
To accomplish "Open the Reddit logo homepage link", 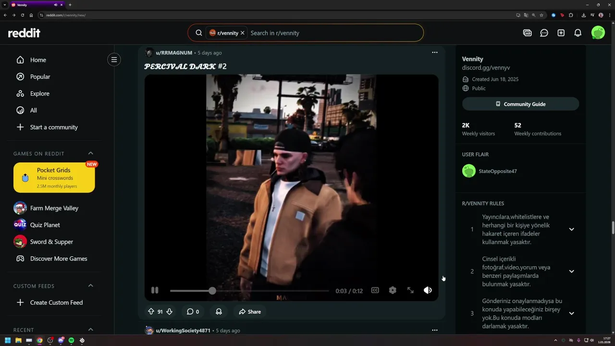I will pos(24,33).
